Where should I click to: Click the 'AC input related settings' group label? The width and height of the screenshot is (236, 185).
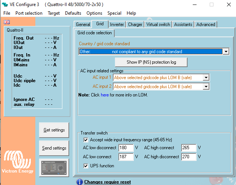(x=102, y=71)
